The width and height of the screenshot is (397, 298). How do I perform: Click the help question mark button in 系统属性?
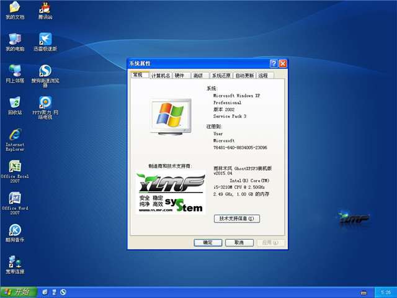pyautogui.click(x=274, y=63)
